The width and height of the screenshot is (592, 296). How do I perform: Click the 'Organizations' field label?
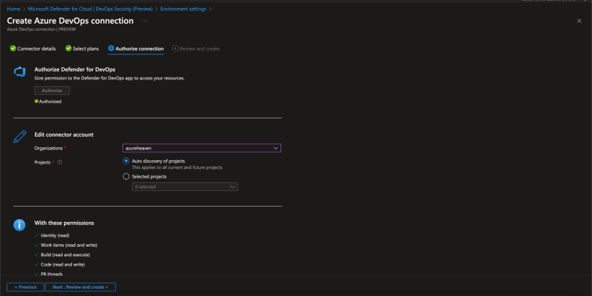click(48, 149)
